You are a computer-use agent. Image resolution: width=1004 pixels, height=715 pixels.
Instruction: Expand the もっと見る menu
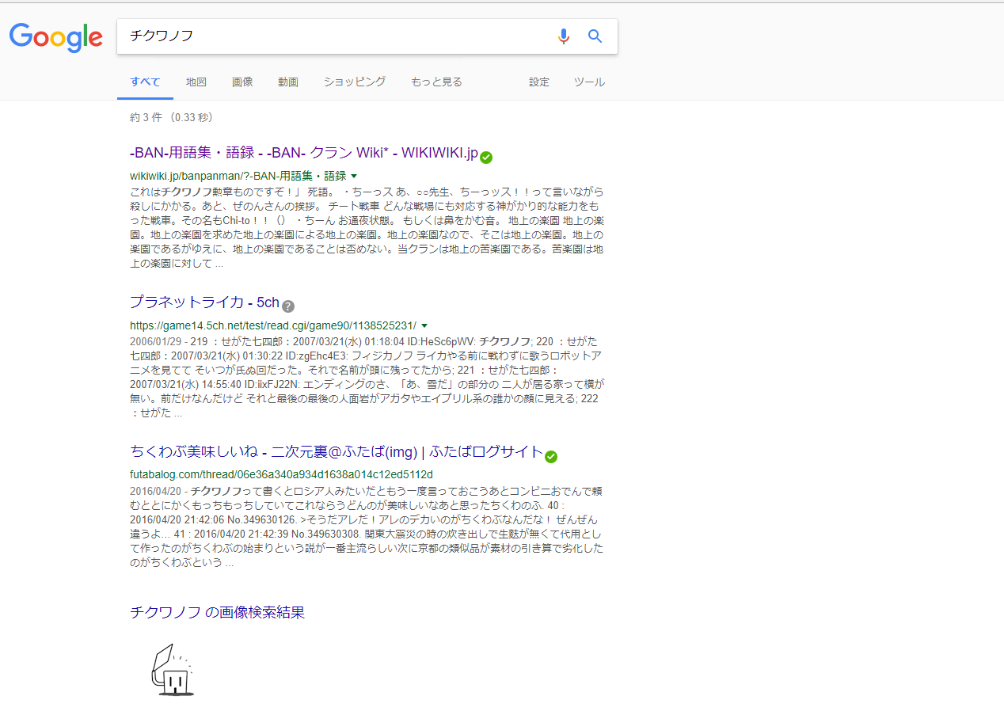(436, 82)
